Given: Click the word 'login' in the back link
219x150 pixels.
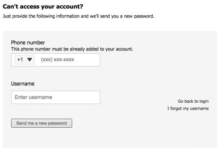Looking at the screenshot, I should pyautogui.click(x=204, y=101).
